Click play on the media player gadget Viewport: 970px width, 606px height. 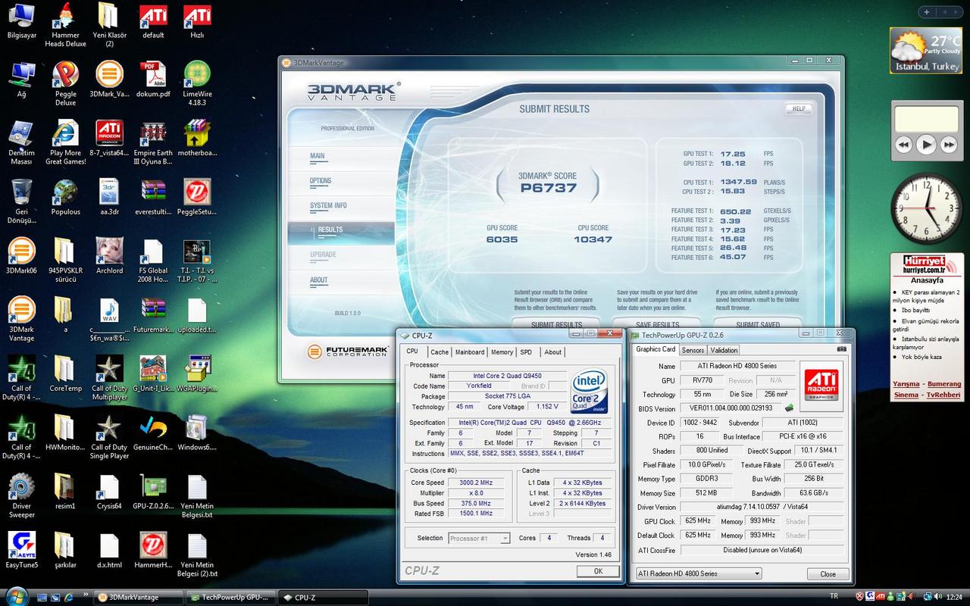pyautogui.click(x=926, y=144)
